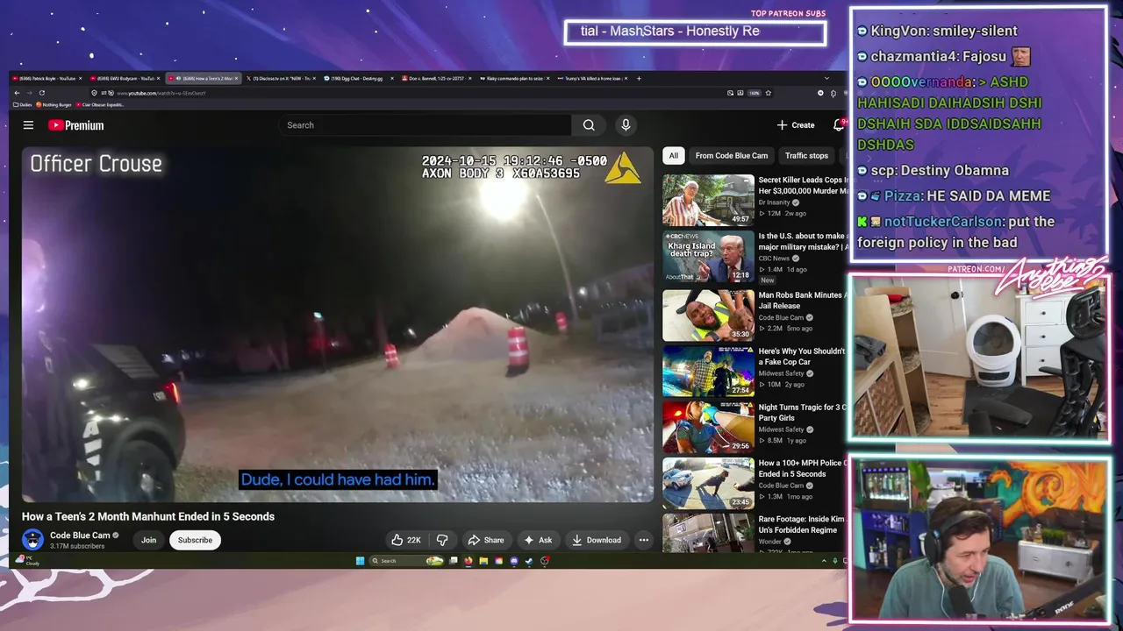This screenshot has width=1123, height=631.
Task: Open more actions three-dot menu
Action: 643,540
